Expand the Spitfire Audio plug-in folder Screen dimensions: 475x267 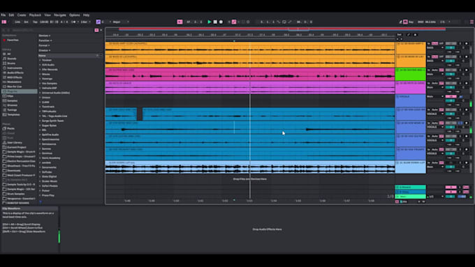(40, 135)
